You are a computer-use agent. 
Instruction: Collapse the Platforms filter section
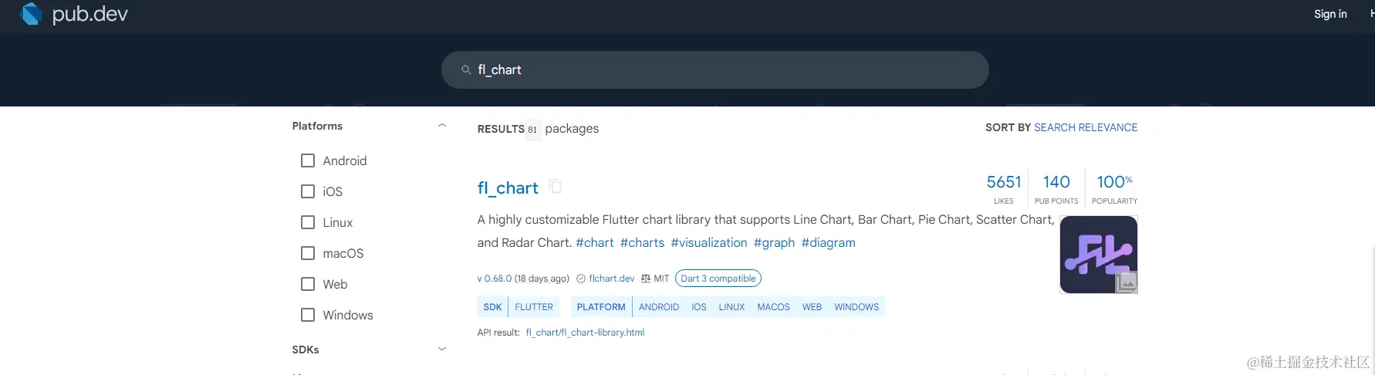[442, 126]
